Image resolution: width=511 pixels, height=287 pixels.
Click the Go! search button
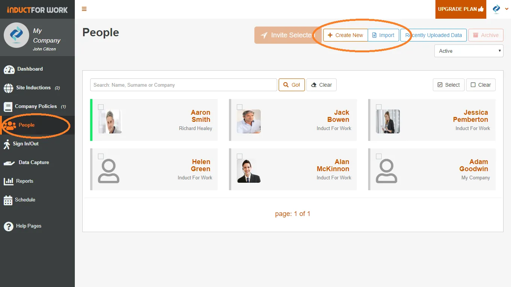(292, 85)
